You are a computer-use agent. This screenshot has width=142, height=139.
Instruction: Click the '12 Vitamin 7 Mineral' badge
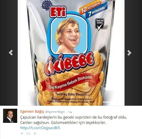click(93, 9)
